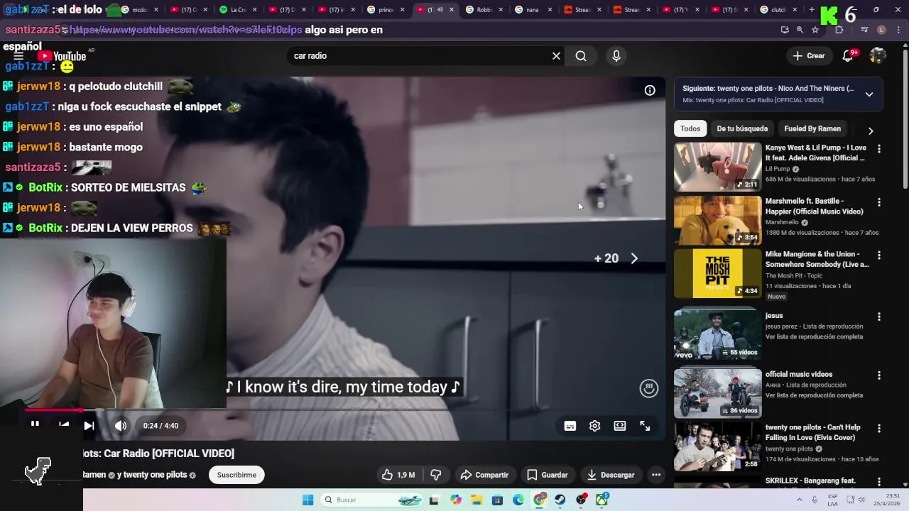Image resolution: width=909 pixels, height=511 pixels.
Task: Click the Suscribirme button
Action: click(x=236, y=475)
